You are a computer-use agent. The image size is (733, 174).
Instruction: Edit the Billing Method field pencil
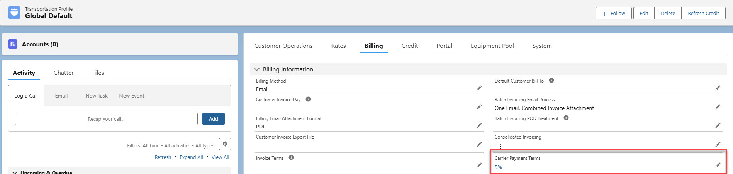pos(479,88)
